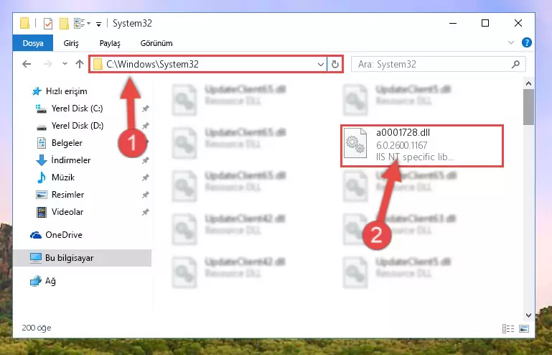Click the Ara: System32 search box
552x355 pixels.
click(433, 64)
